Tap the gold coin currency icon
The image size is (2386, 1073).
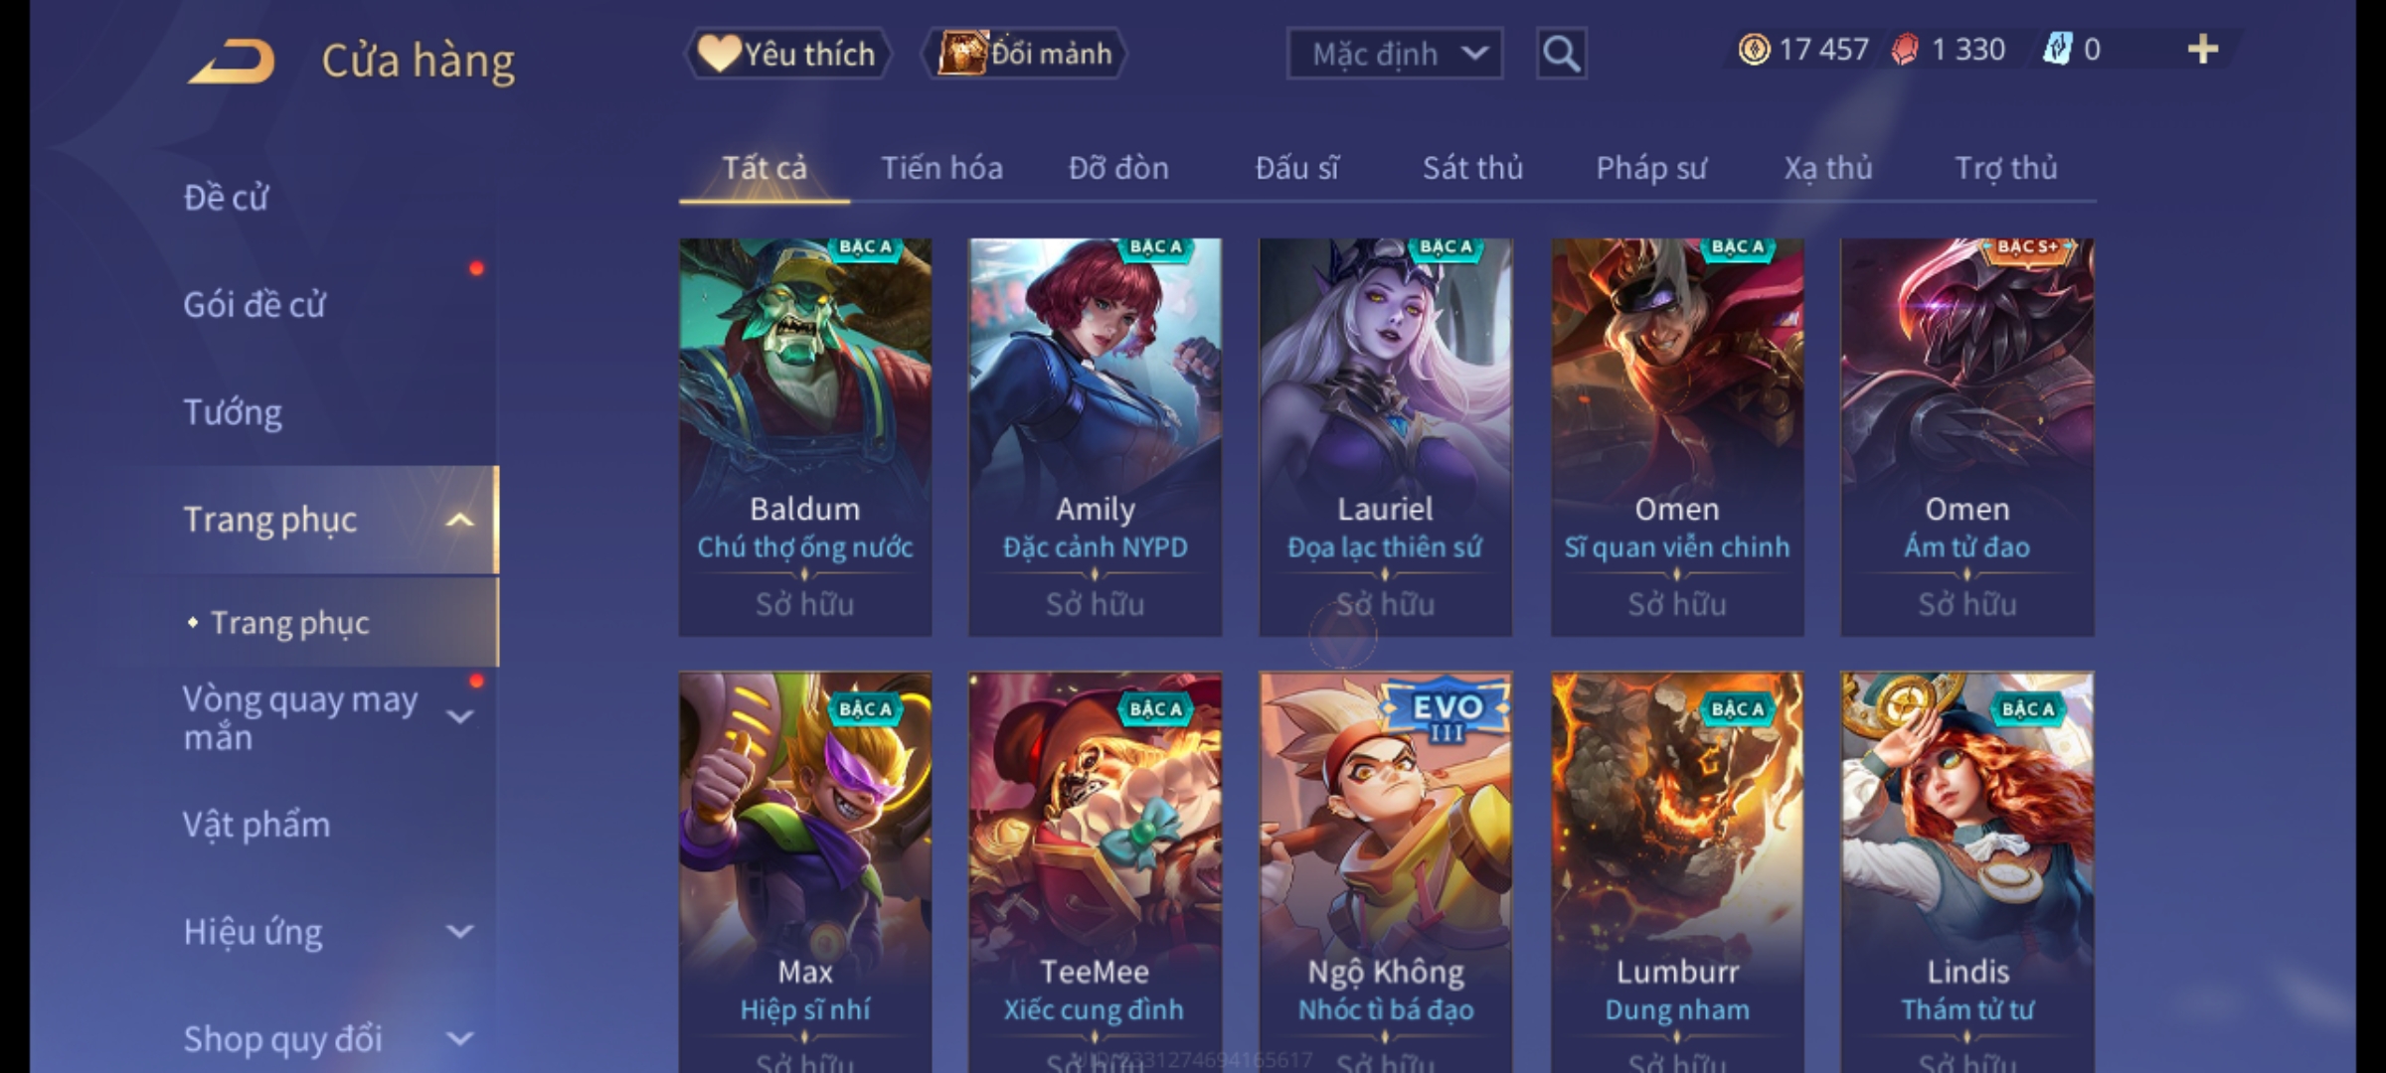click(1754, 50)
